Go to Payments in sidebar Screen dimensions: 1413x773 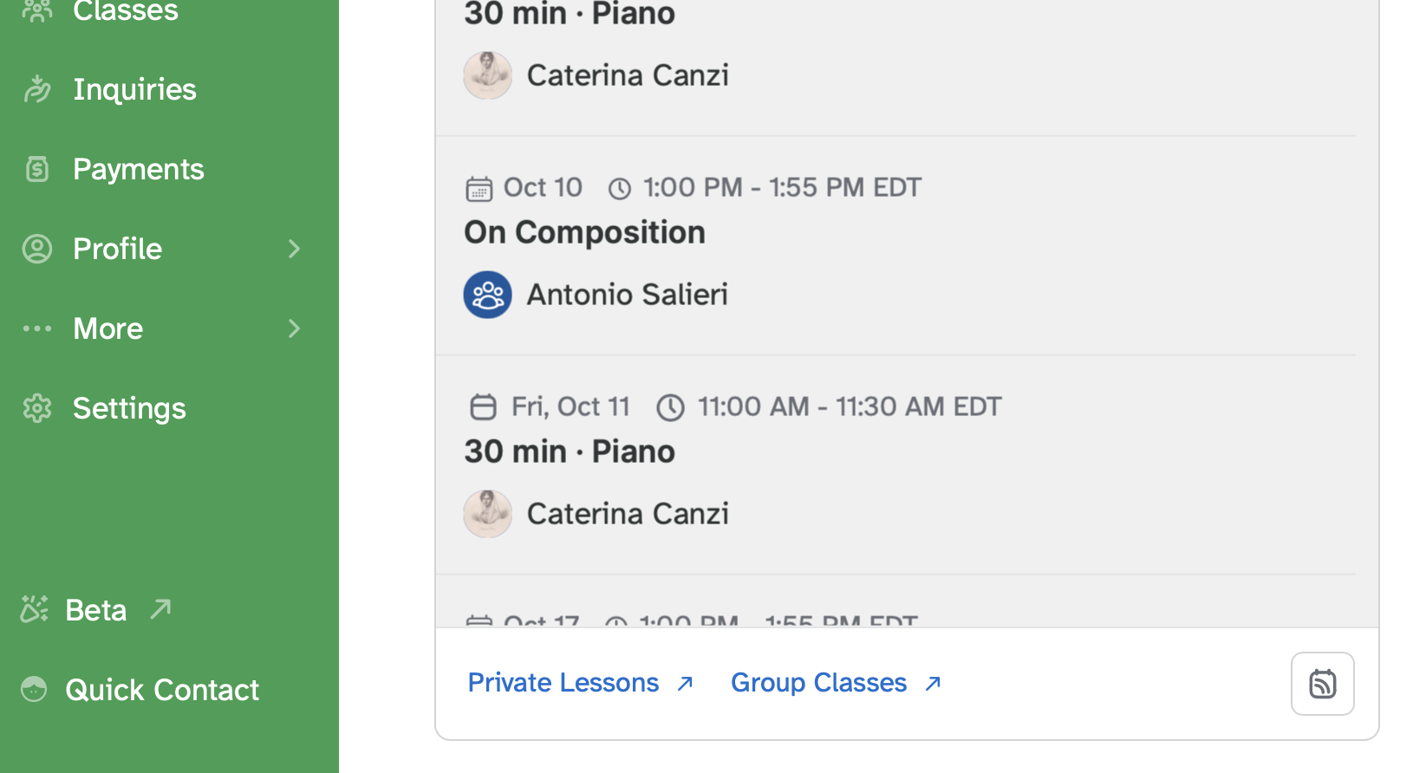[139, 169]
